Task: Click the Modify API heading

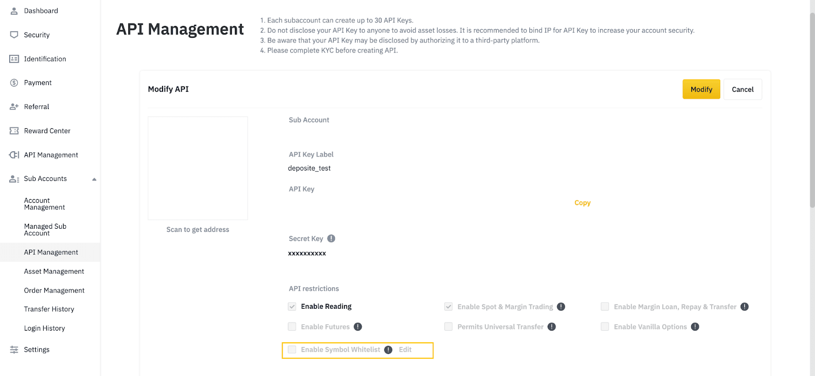Action: (168, 89)
